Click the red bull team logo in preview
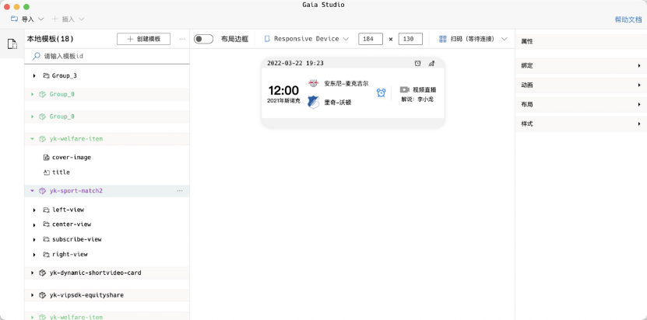 pos(314,84)
